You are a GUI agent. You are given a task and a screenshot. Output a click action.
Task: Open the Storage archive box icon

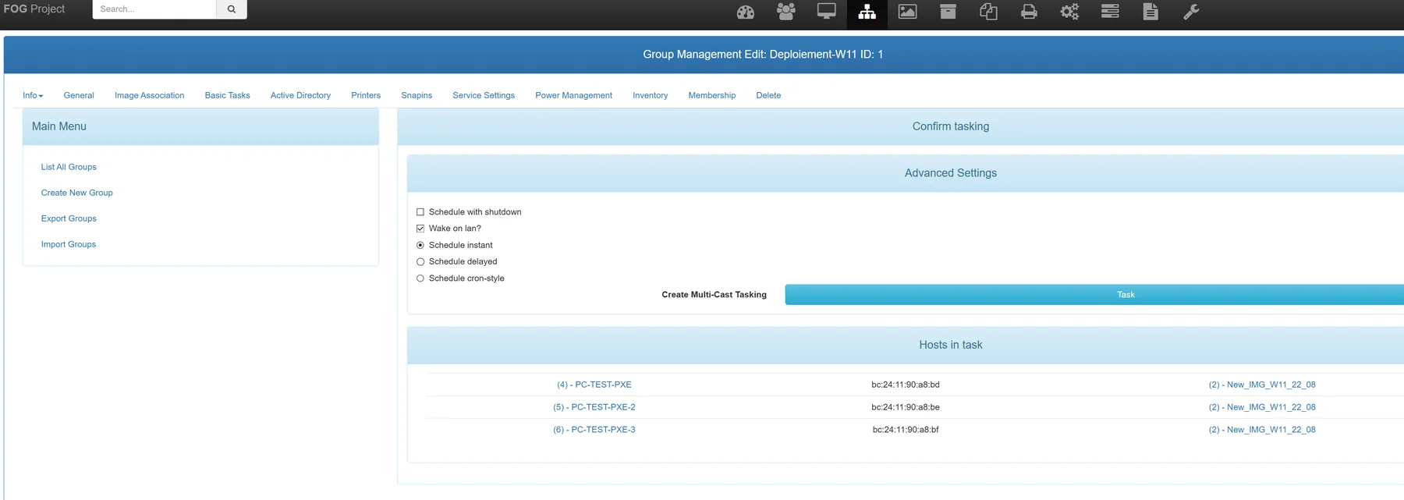click(x=948, y=12)
